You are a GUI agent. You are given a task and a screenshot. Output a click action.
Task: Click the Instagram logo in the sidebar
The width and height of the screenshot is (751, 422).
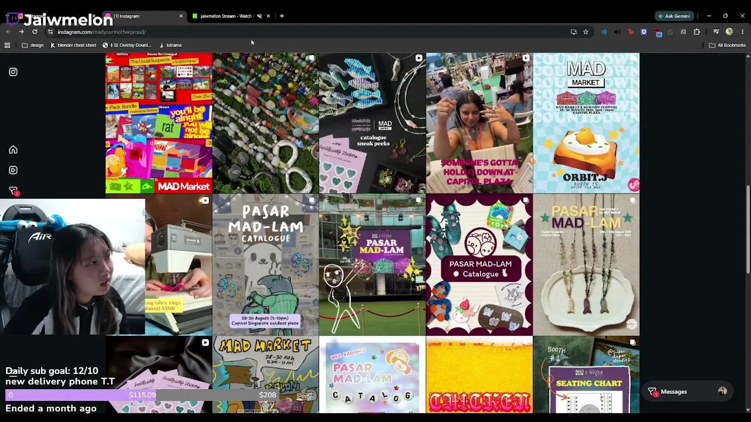pos(13,72)
